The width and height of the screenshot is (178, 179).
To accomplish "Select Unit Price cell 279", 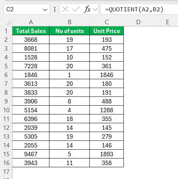I will (107, 136).
